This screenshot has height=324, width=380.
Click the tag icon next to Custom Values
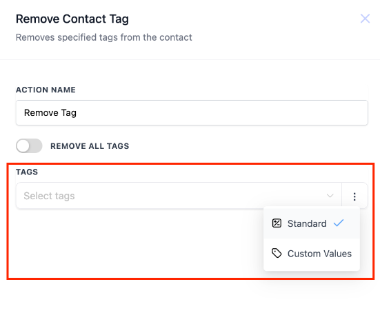pyautogui.click(x=277, y=254)
